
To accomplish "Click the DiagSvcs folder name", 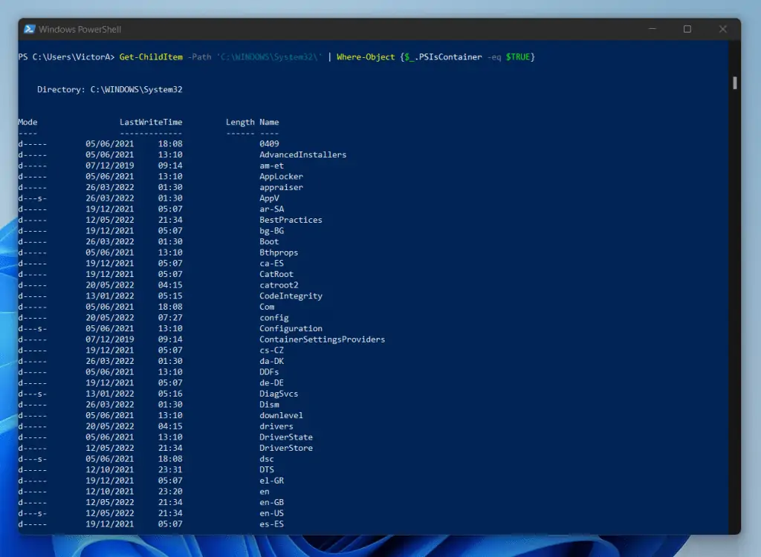I will tap(279, 394).
